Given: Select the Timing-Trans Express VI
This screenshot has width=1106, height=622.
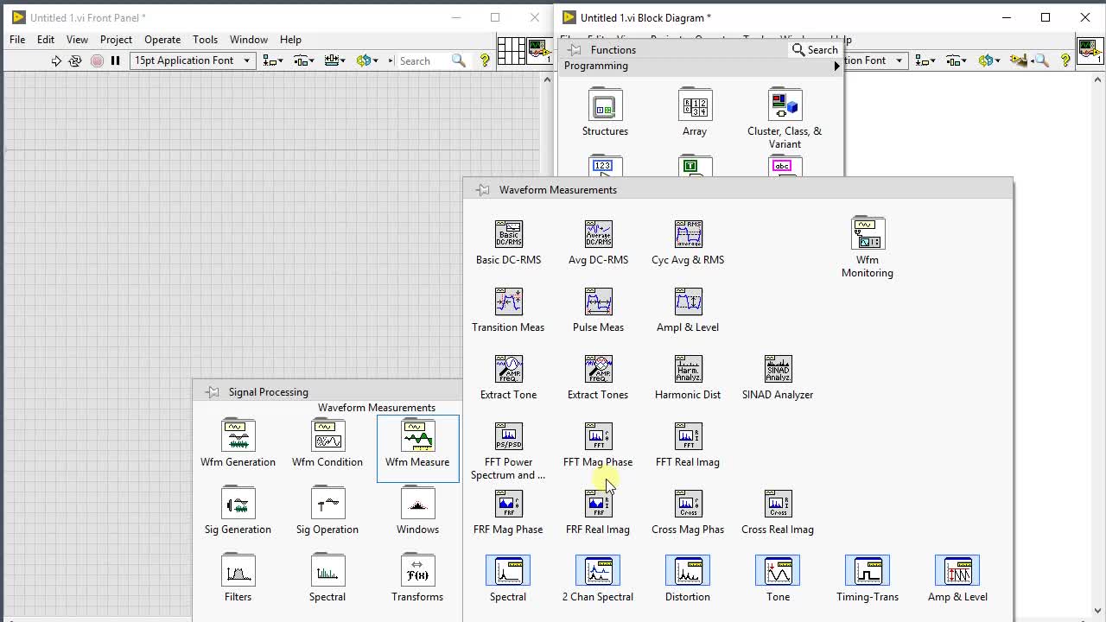Looking at the screenshot, I should (868, 571).
